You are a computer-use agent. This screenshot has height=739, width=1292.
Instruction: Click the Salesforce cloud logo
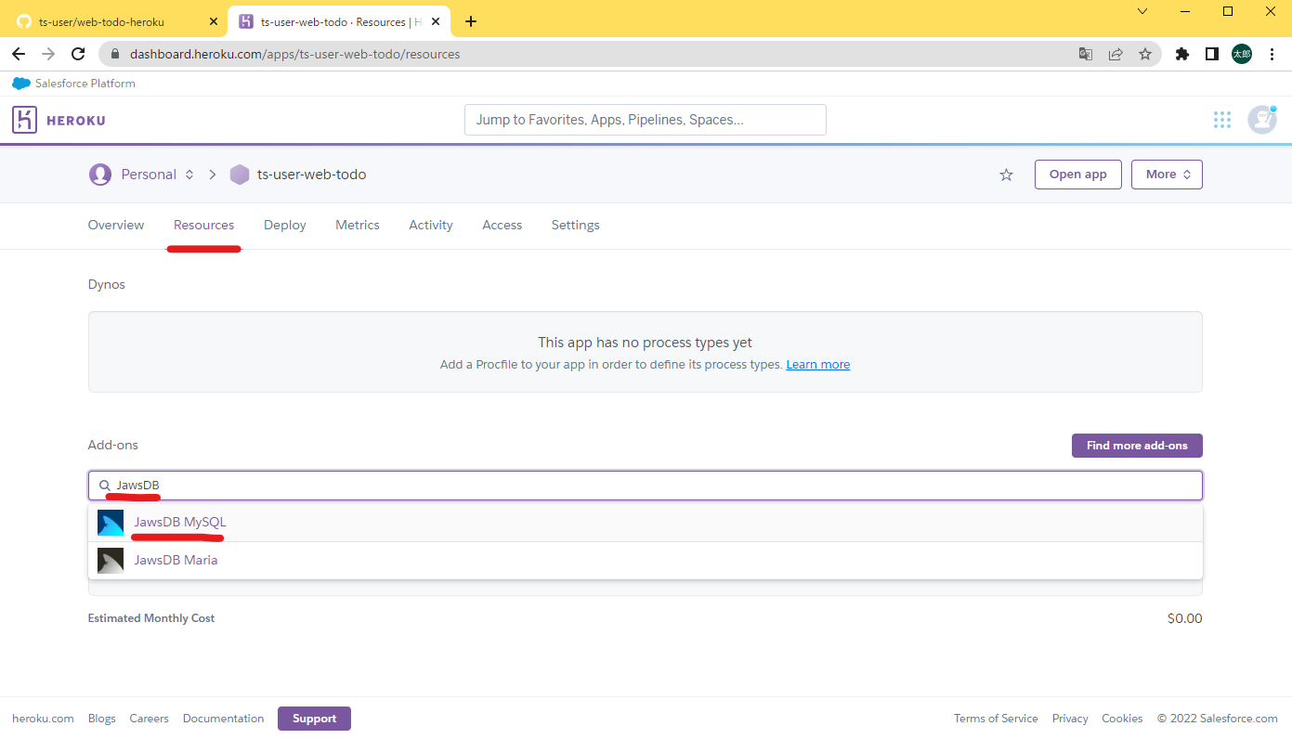coord(21,84)
